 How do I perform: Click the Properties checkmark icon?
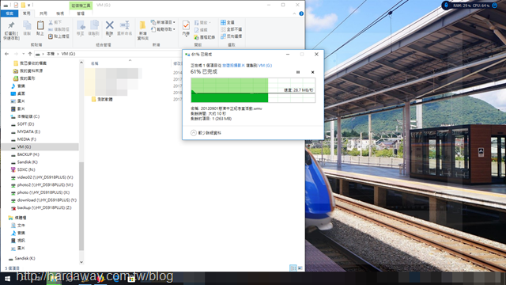[x=186, y=25]
